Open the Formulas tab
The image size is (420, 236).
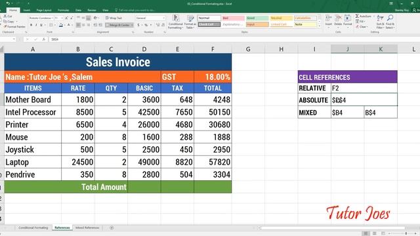[x=64, y=10]
